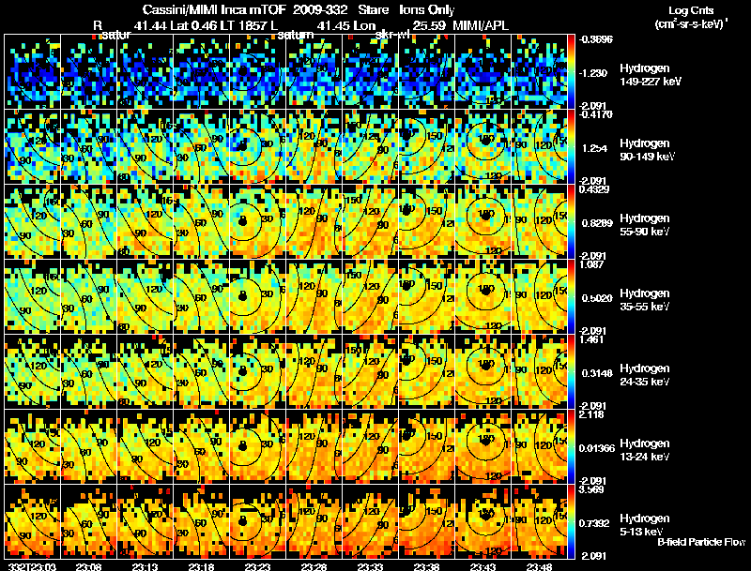Click the '3.569' colorbar maximum value

[591, 489]
